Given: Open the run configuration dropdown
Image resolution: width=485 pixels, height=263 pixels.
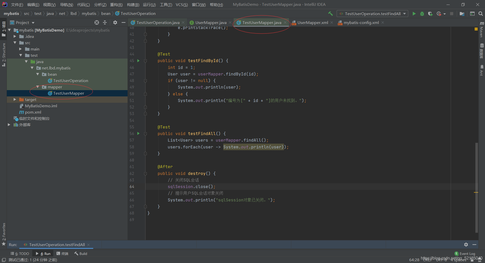Looking at the screenshot, I should click(373, 14).
